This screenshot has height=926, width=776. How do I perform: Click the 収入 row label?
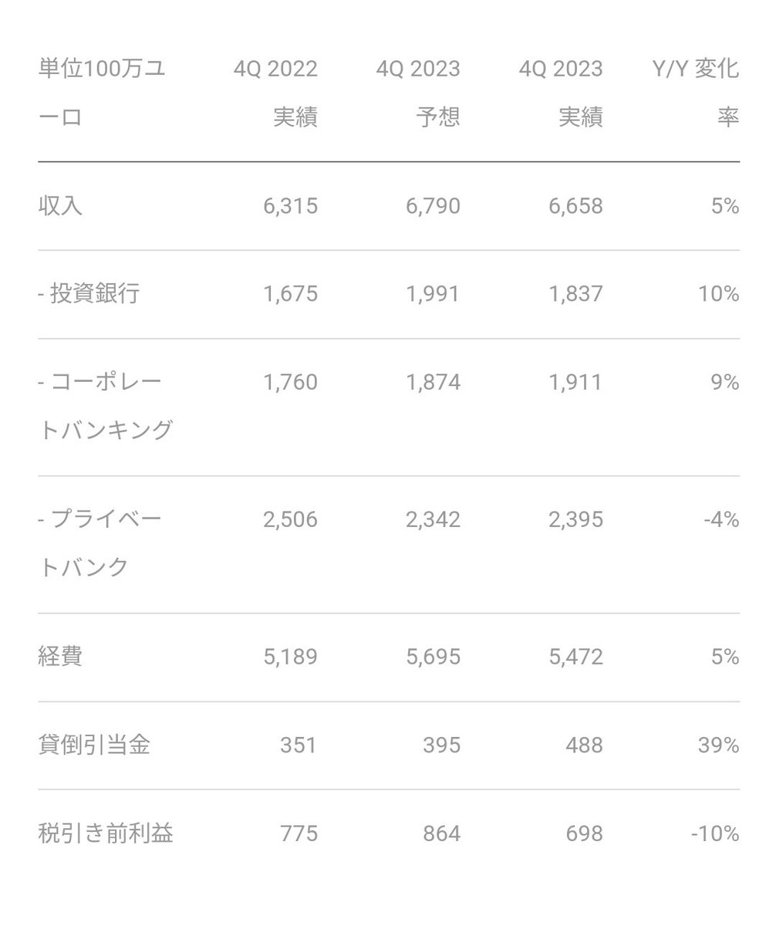(60, 206)
